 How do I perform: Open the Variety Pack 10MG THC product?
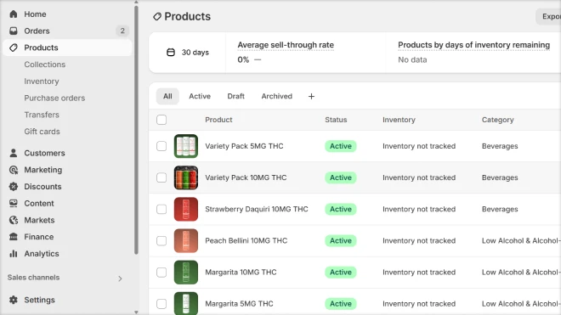click(x=246, y=177)
